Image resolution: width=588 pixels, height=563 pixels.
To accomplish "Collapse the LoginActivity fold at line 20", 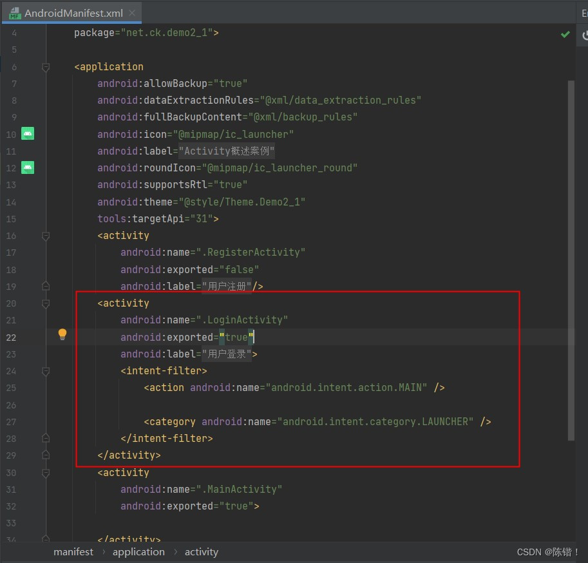I will [x=46, y=303].
